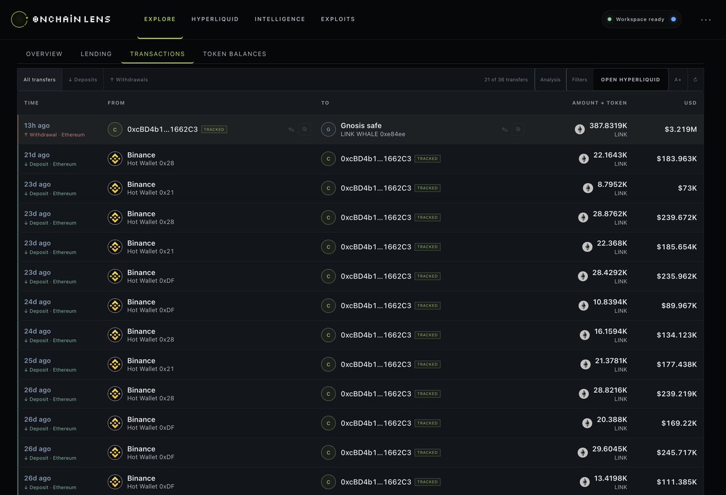726x495 pixels.
Task: Click the blue dot beside Workspace ready
Action: (673, 19)
